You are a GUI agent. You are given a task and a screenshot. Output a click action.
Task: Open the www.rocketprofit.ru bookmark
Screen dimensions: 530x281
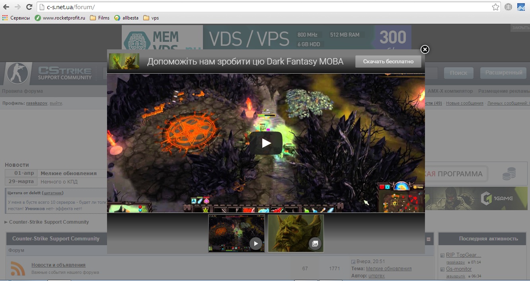[60, 18]
